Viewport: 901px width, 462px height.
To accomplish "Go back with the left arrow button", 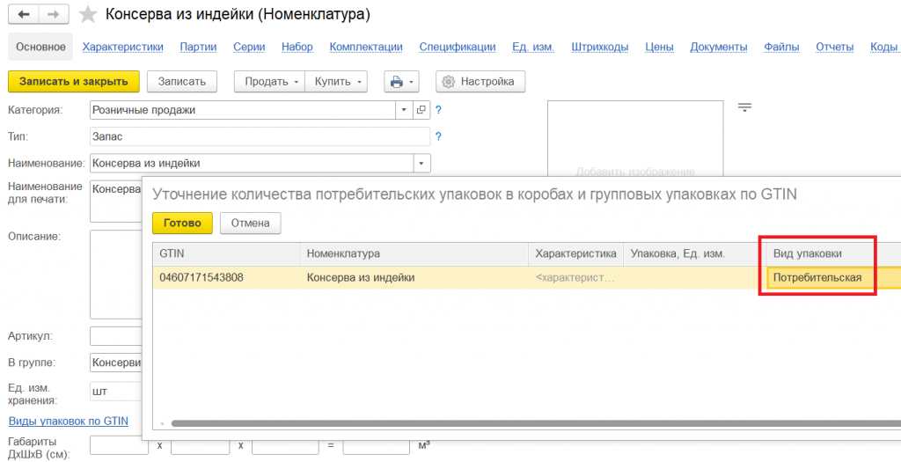I will [x=24, y=14].
